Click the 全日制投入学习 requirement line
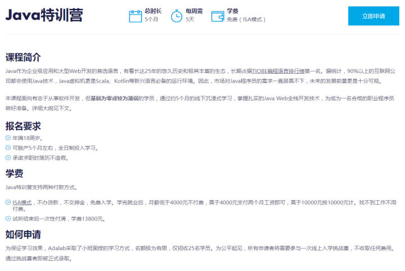The image size is (405, 271). 55,148
